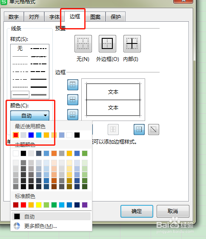The image size is (206, 239).
Task: Pick the recent white swatch
Action: click(69, 135)
